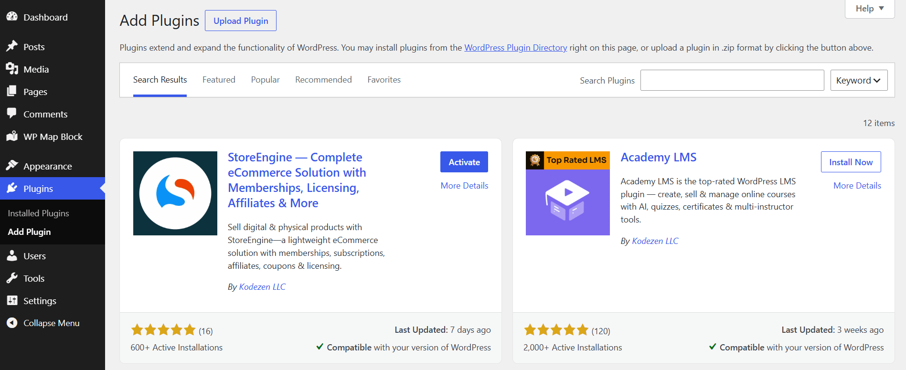Open Comments in the admin menu
This screenshot has height=370, width=906.
tap(53, 114)
